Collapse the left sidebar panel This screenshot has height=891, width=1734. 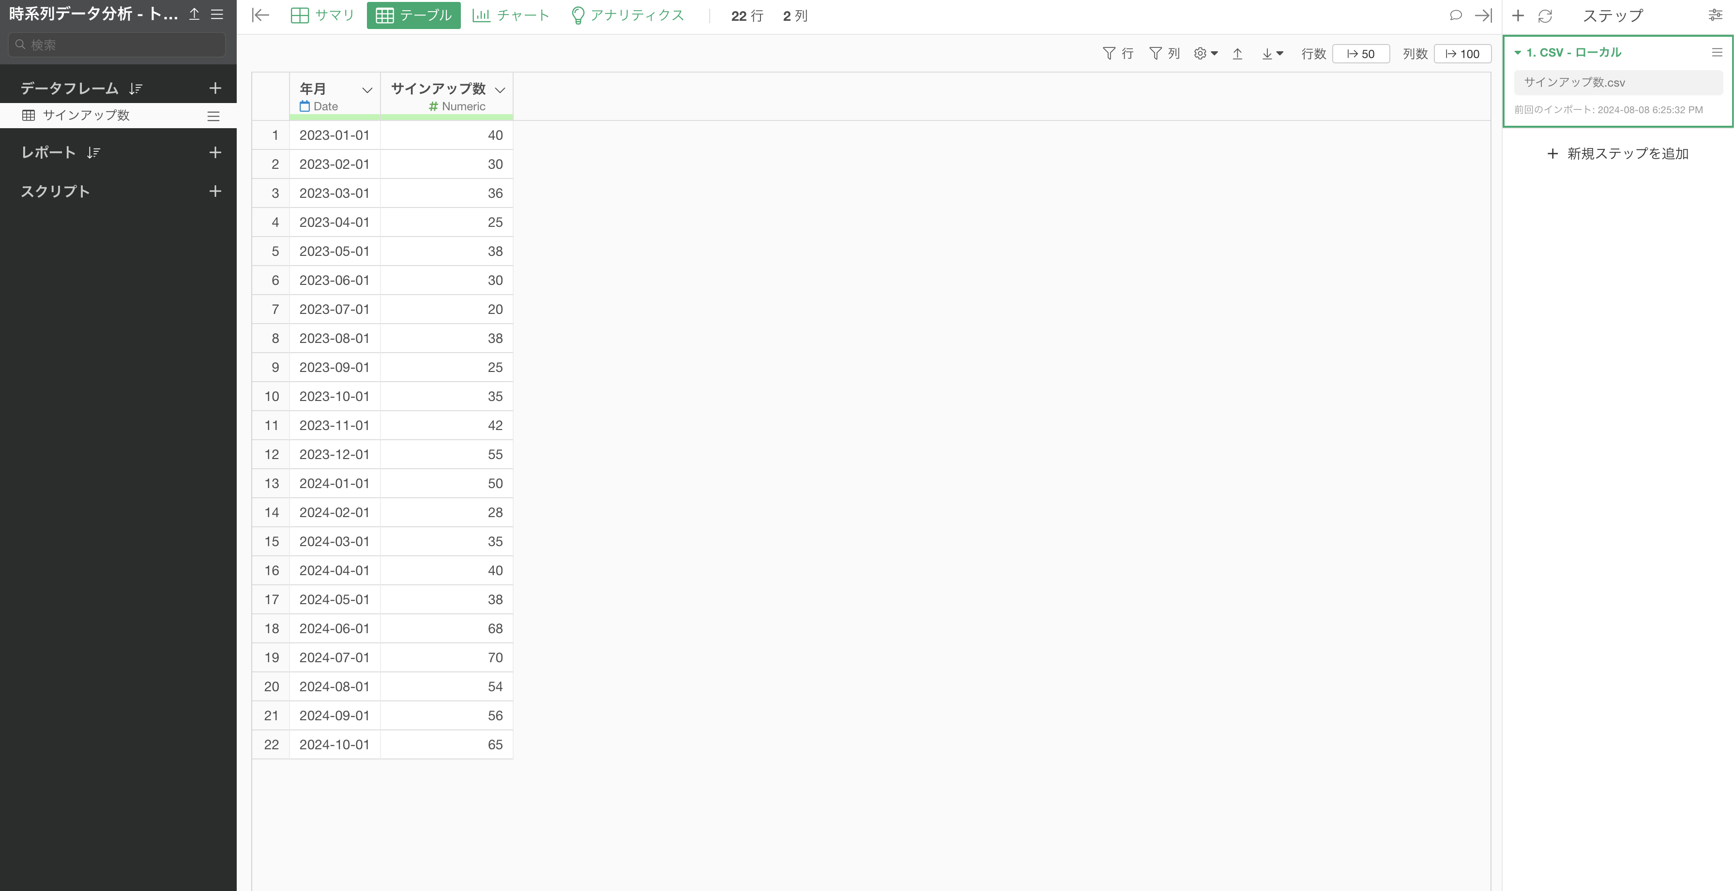[260, 15]
